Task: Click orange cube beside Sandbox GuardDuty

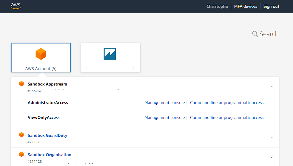Action: coord(21,135)
